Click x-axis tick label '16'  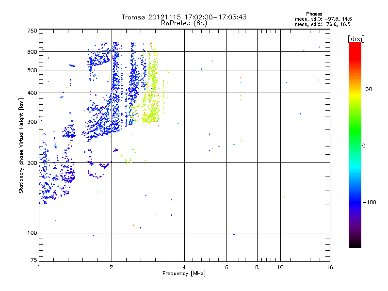[330, 267]
